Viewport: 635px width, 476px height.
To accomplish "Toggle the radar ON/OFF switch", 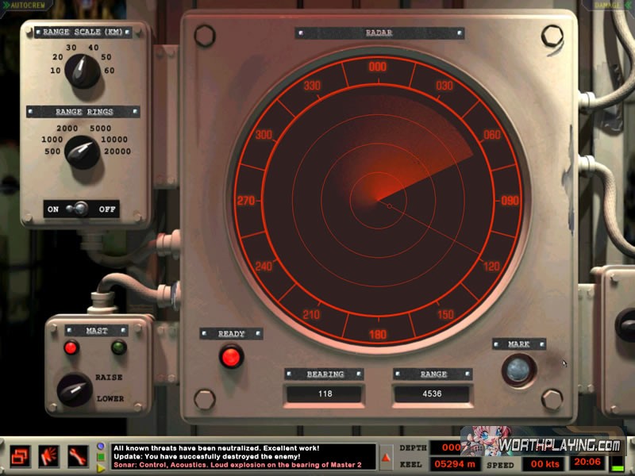I will pos(79,209).
